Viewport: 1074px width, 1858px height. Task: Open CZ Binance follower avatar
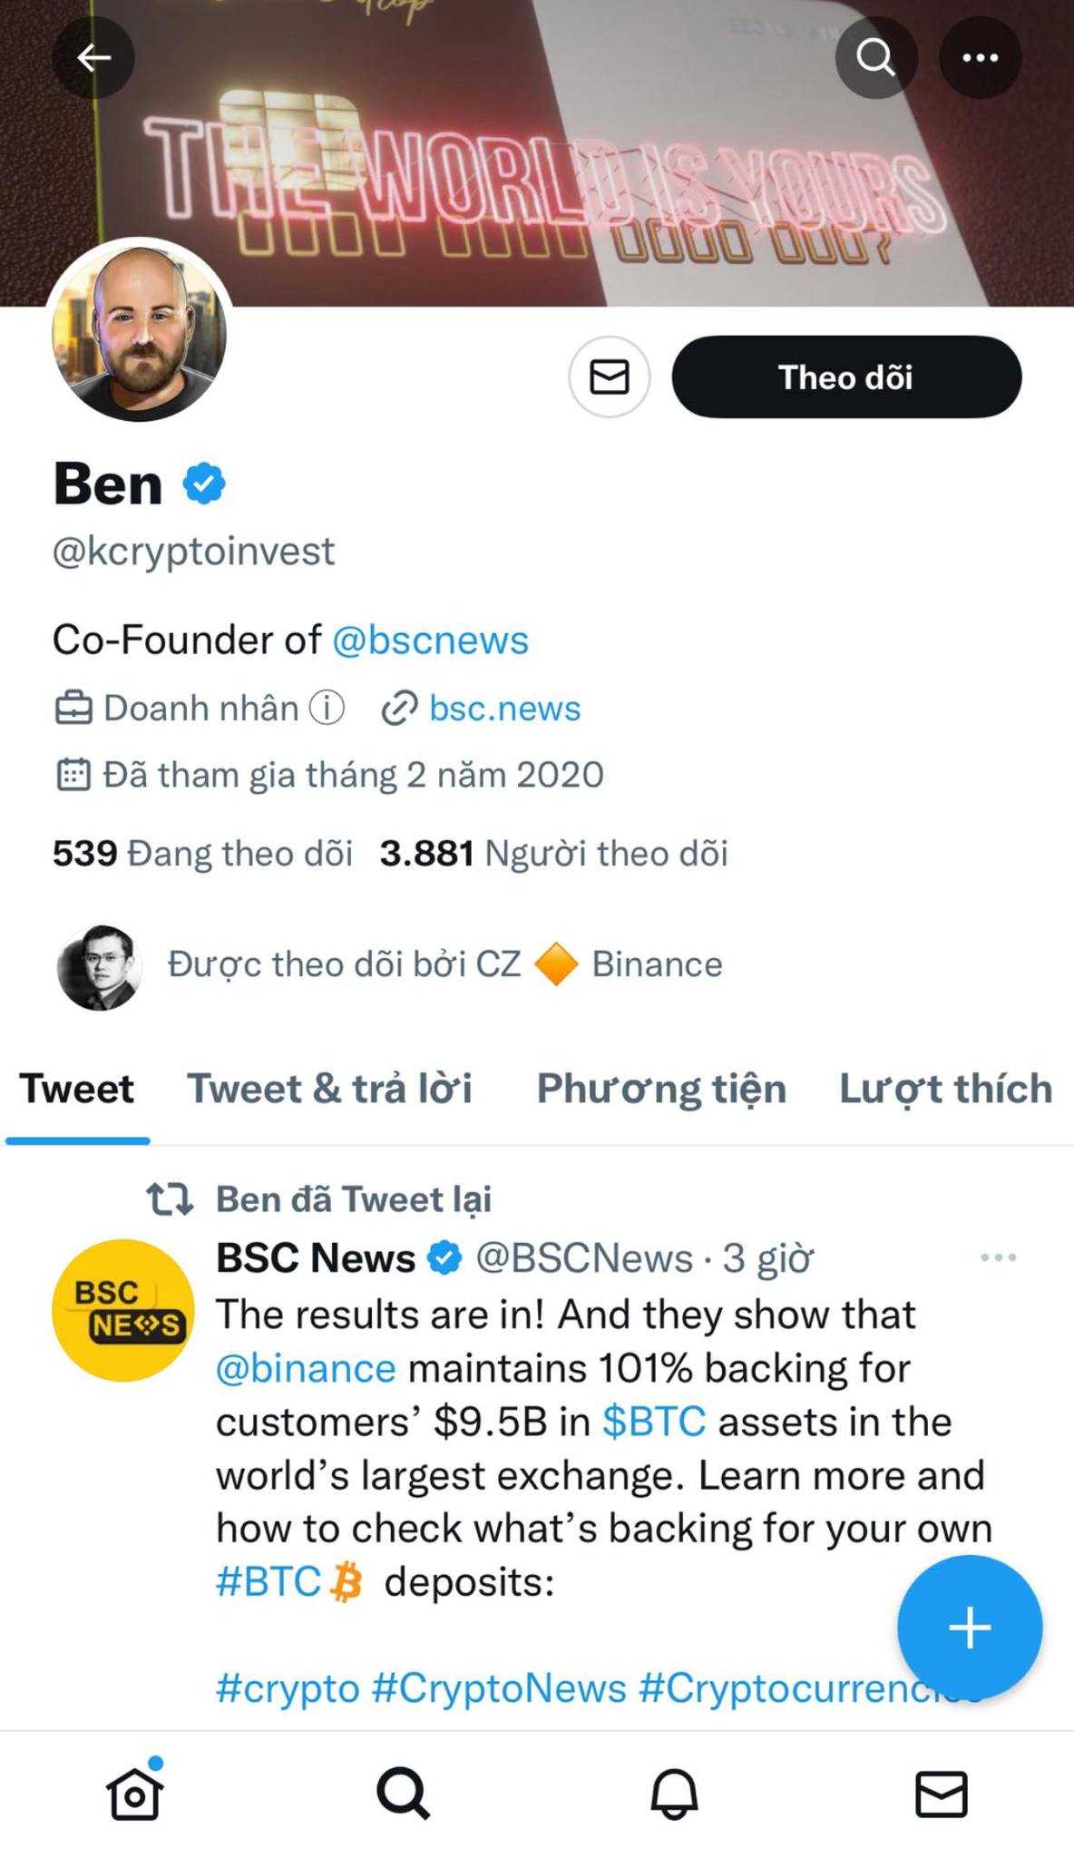click(x=99, y=967)
